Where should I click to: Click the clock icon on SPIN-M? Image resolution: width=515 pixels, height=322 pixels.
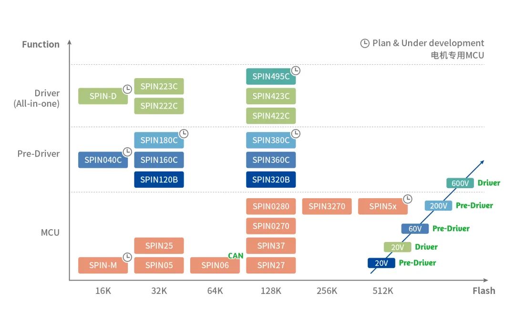[127, 257]
